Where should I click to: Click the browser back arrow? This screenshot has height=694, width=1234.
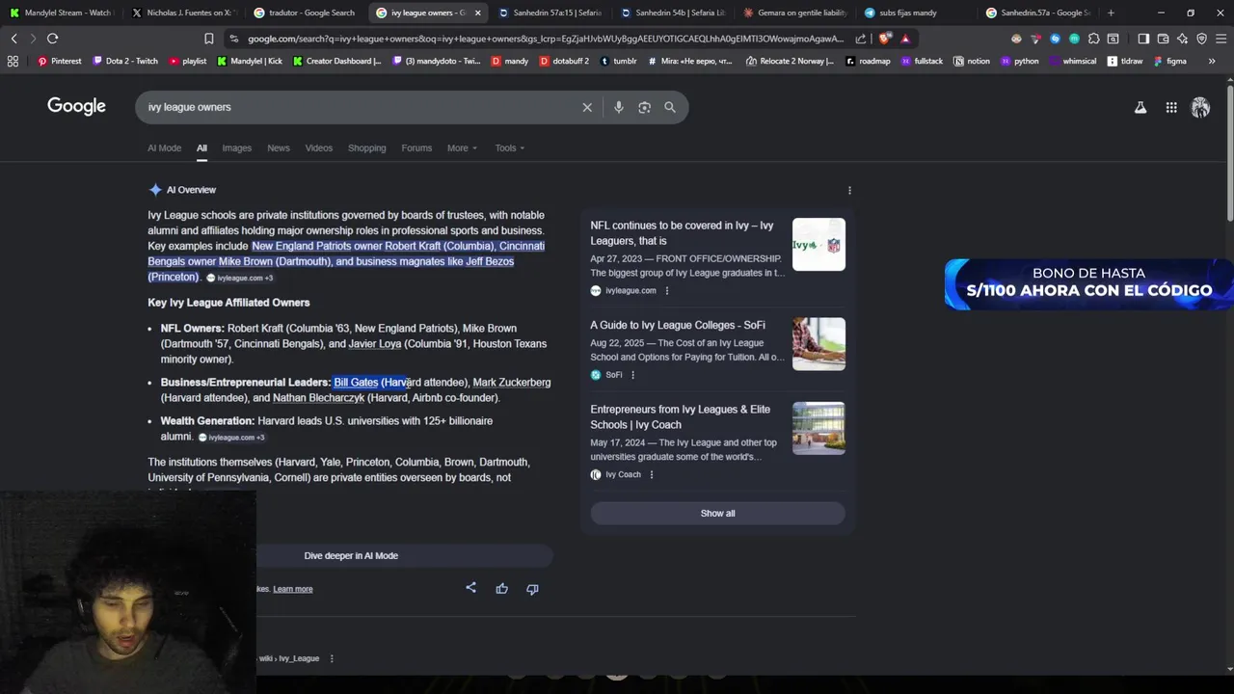point(13,39)
